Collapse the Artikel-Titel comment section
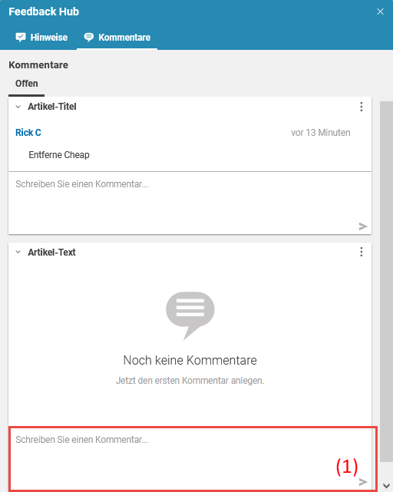 click(x=18, y=107)
